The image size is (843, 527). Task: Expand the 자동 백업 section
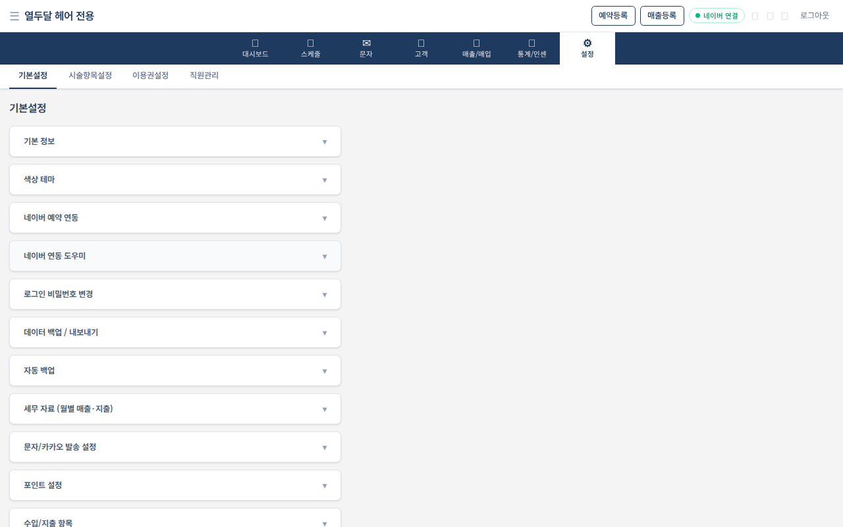pyautogui.click(x=175, y=371)
